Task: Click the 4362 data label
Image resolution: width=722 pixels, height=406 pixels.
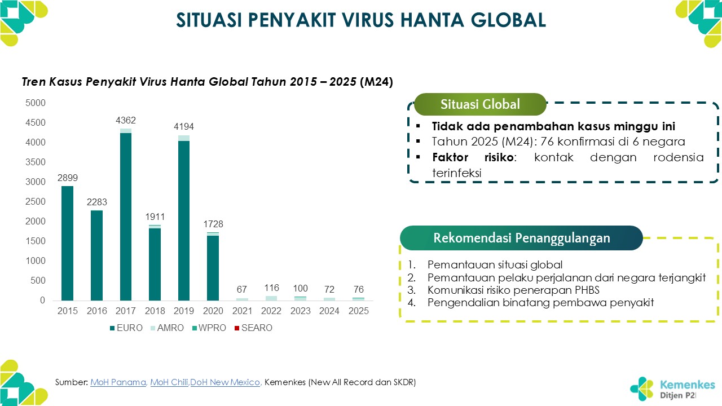Action: pyautogui.click(x=125, y=121)
